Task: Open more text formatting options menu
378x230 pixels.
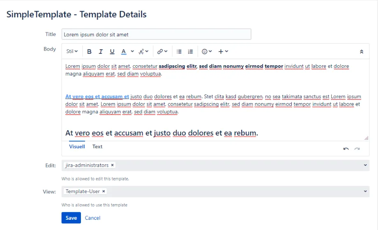Action: pyautogui.click(x=143, y=51)
